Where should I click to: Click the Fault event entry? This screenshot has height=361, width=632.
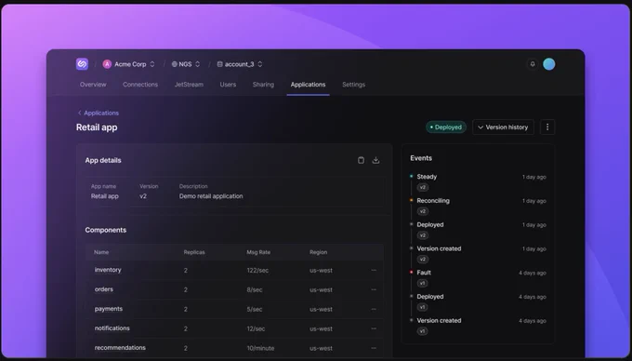pos(424,273)
